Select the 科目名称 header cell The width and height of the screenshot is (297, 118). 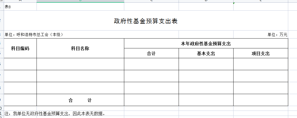pyautogui.click(x=80, y=48)
